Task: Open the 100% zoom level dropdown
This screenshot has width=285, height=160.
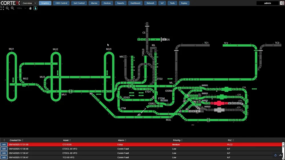Action: click(21, 8)
